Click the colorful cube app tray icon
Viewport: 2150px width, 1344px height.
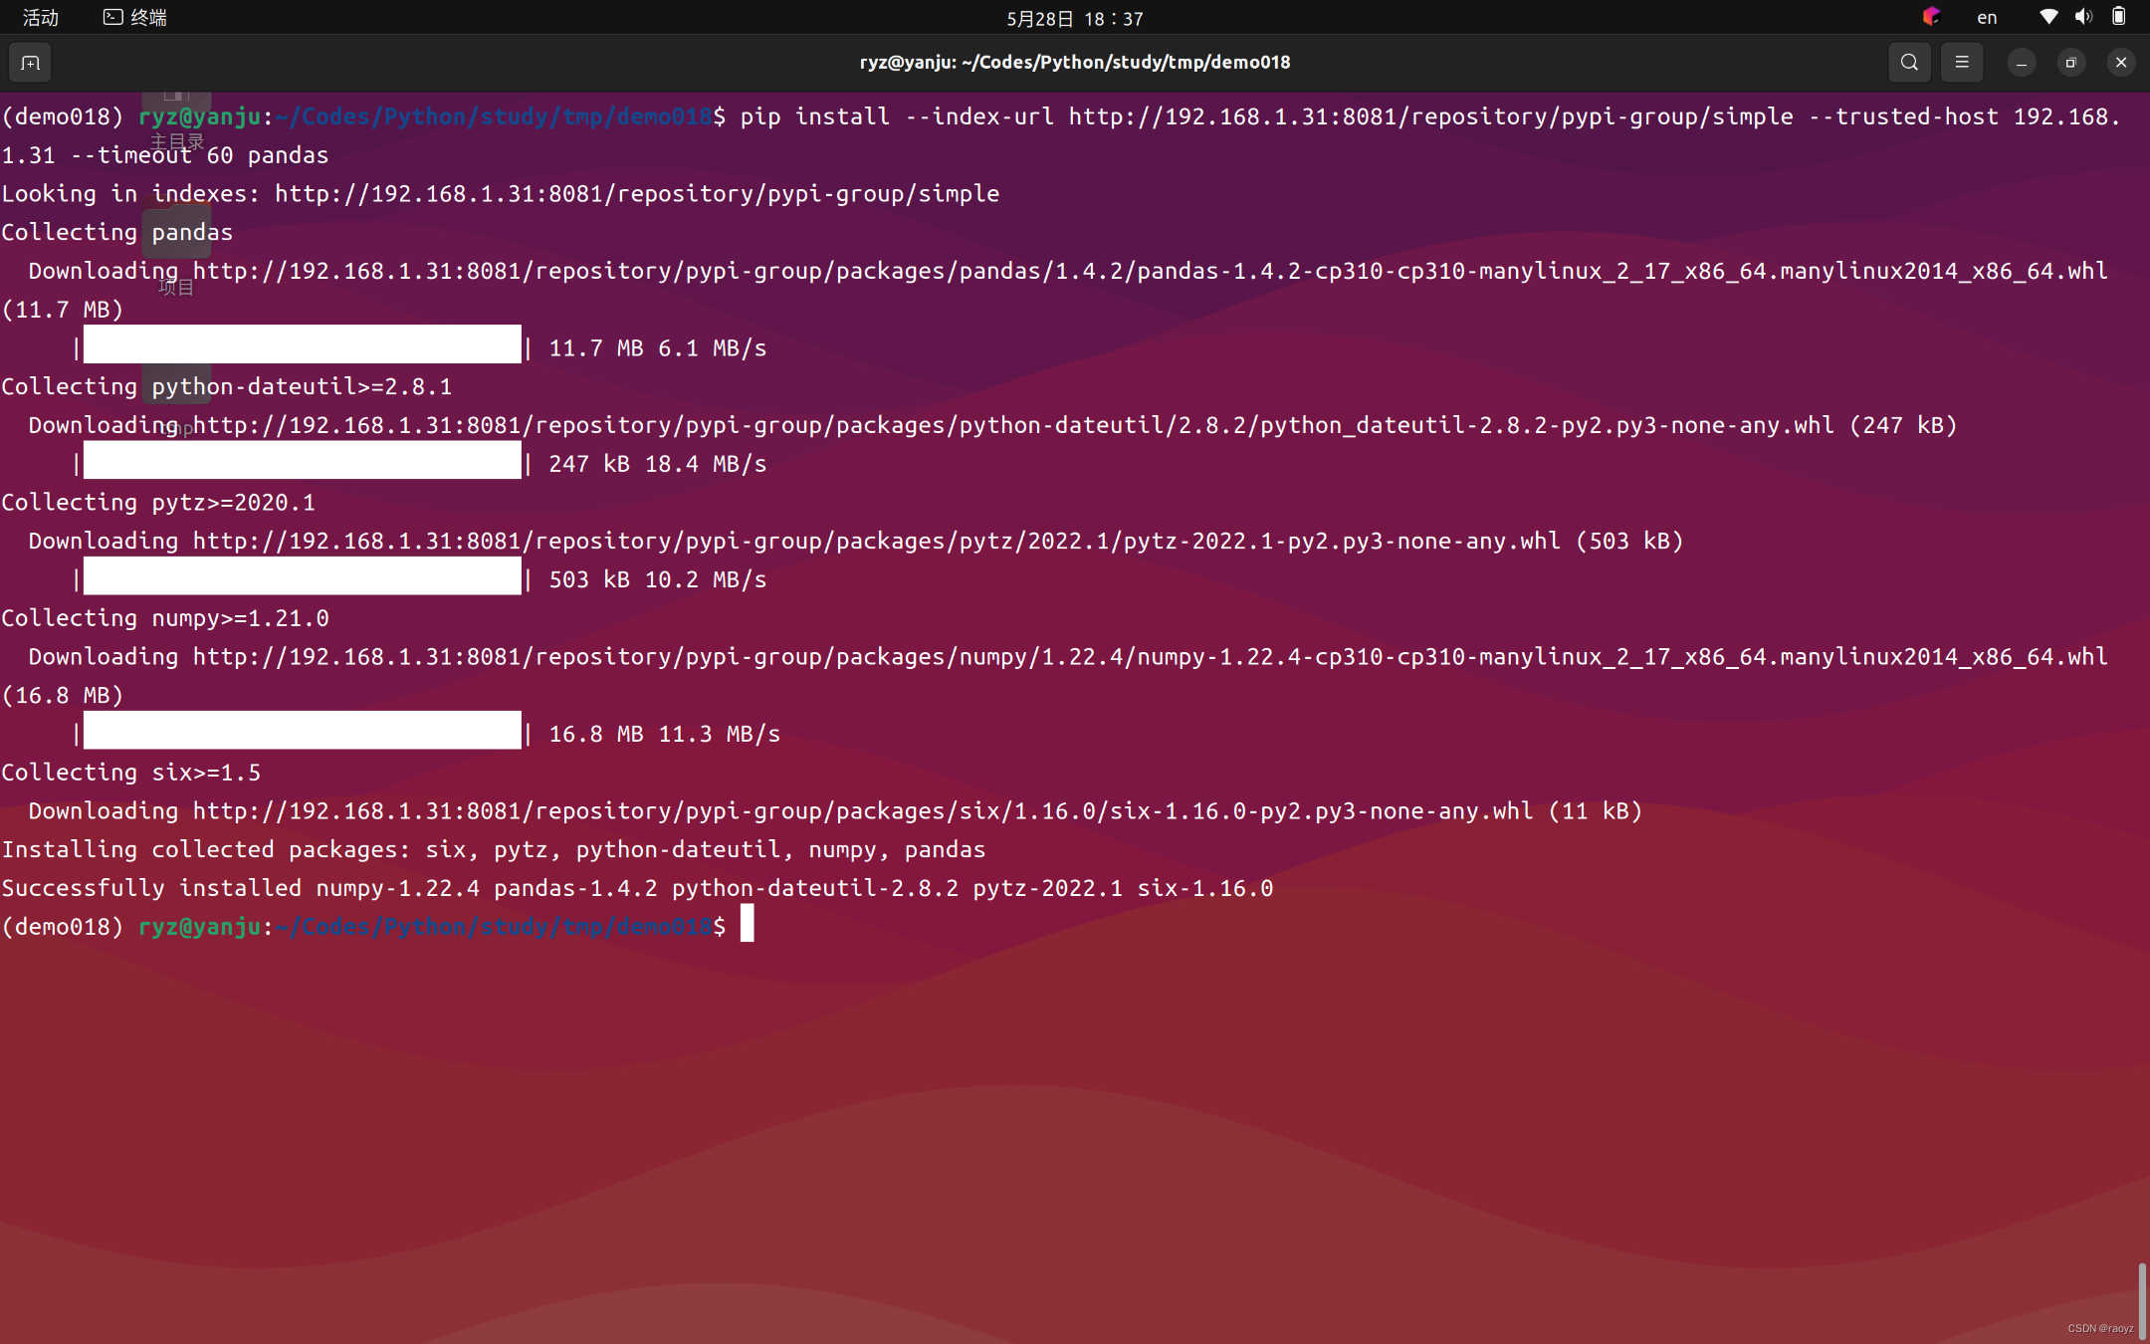tap(1931, 17)
